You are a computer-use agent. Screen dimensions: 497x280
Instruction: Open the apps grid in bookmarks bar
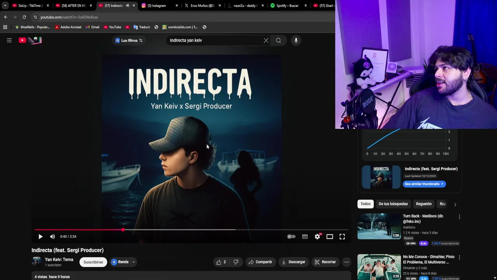(x=5, y=27)
